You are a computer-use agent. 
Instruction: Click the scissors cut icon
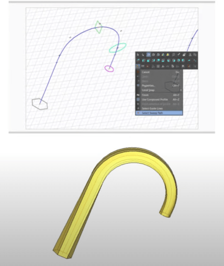[x=190, y=54]
